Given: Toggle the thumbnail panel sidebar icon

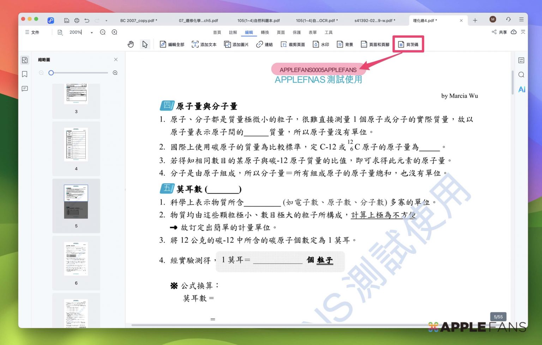Looking at the screenshot, I should (x=25, y=60).
